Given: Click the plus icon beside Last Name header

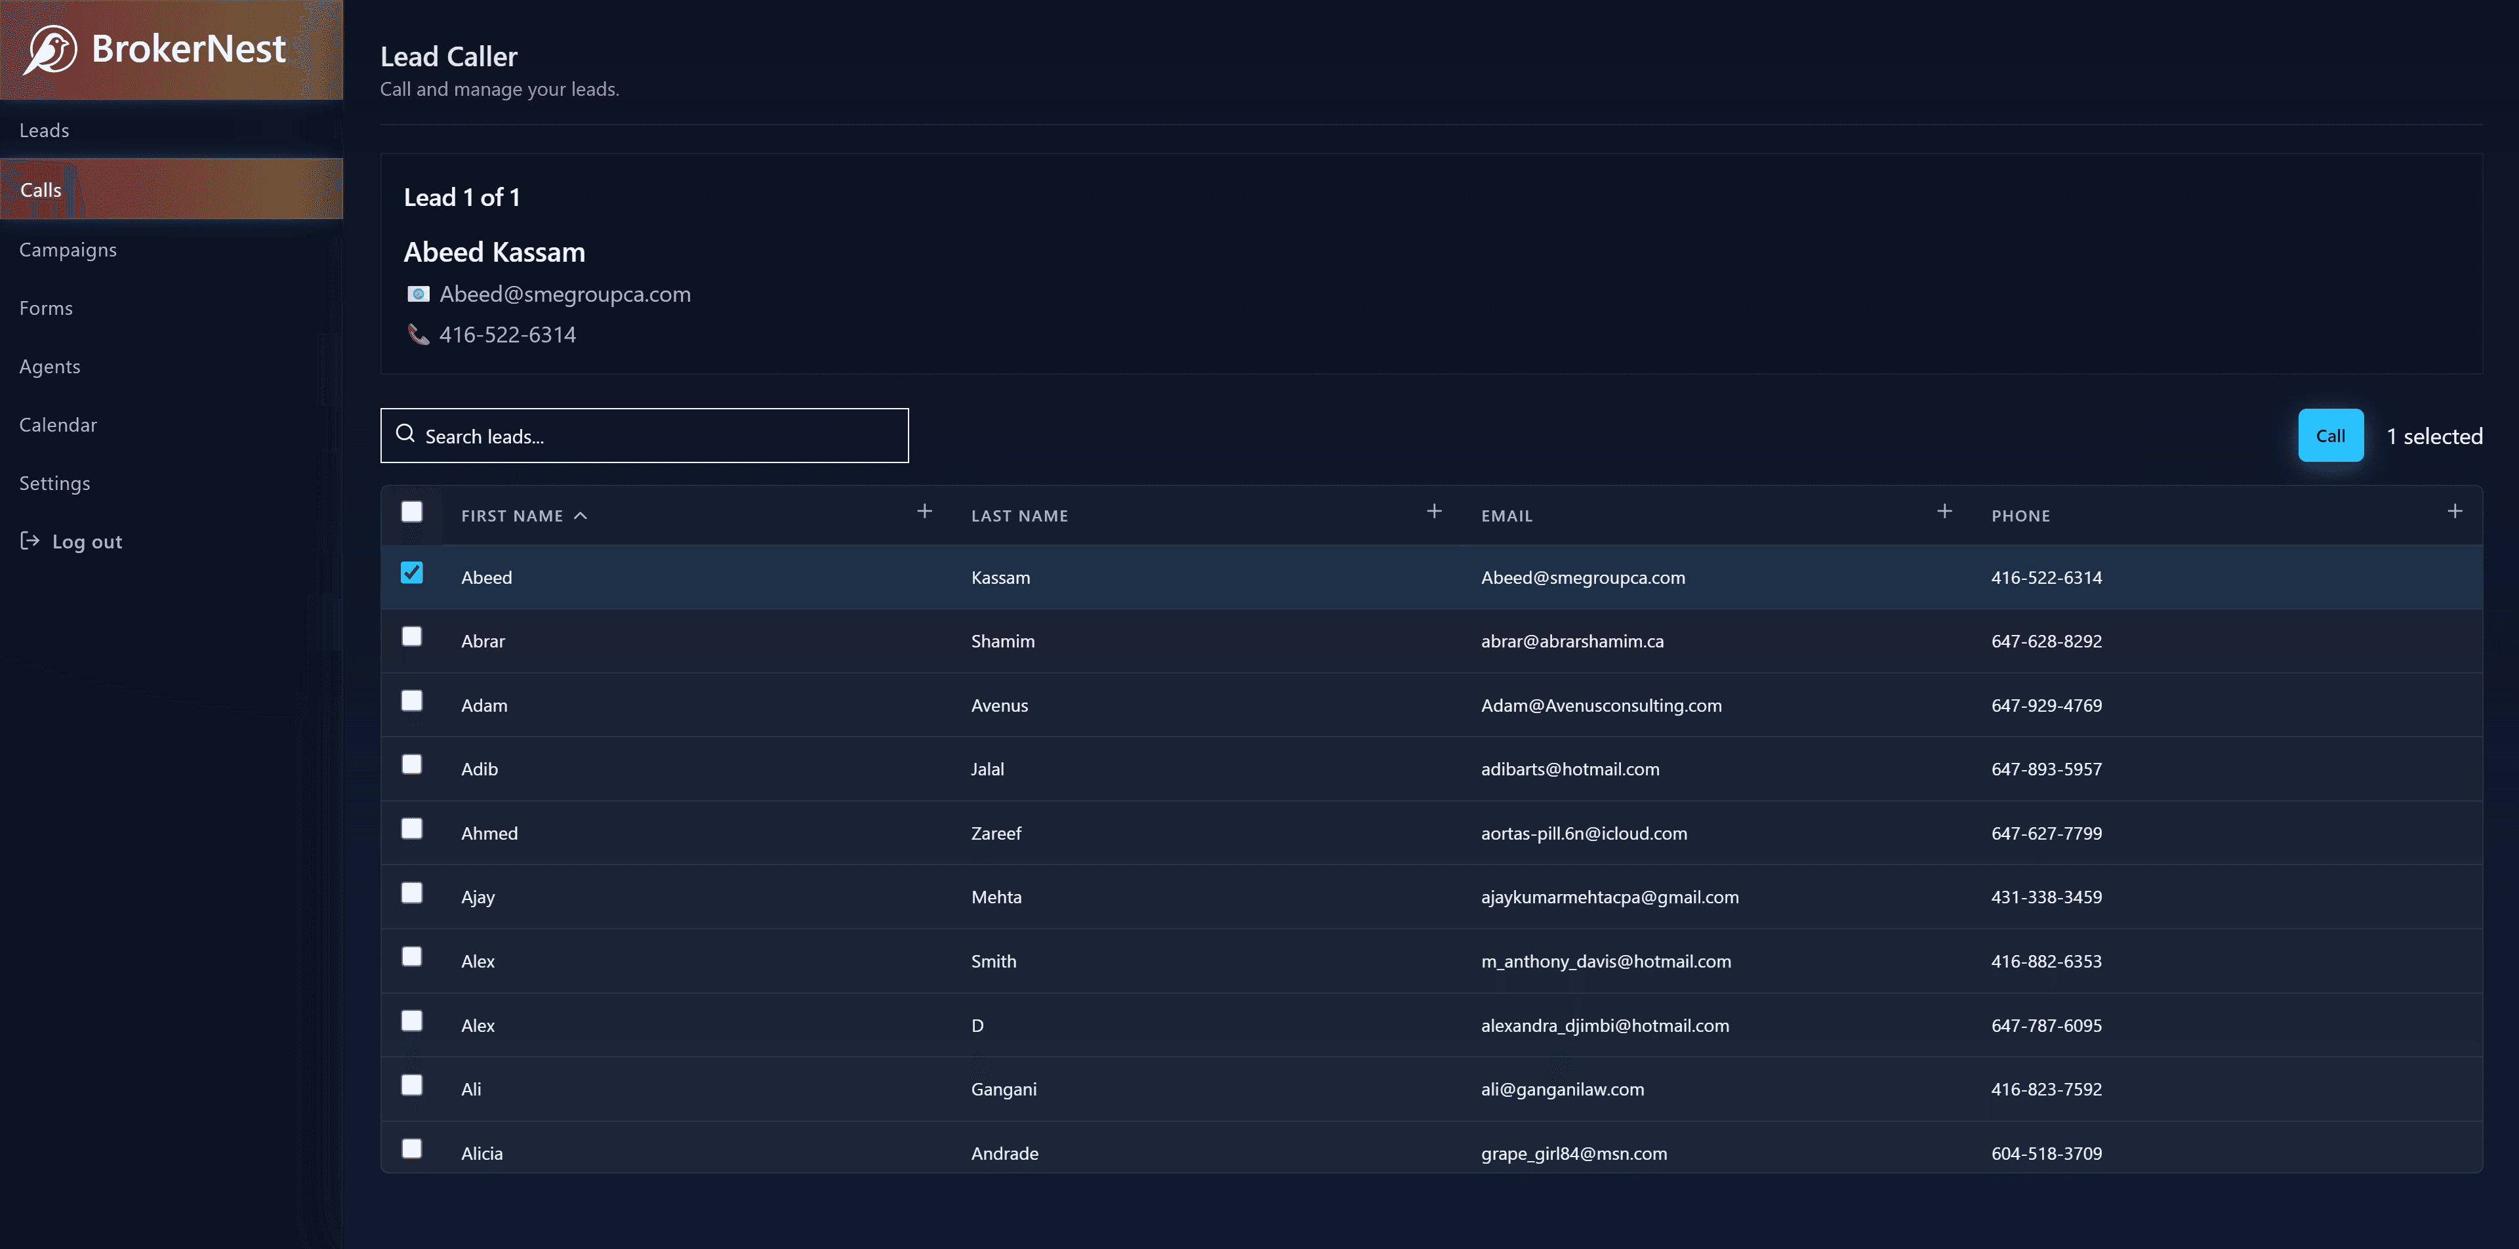Looking at the screenshot, I should (x=1435, y=510).
